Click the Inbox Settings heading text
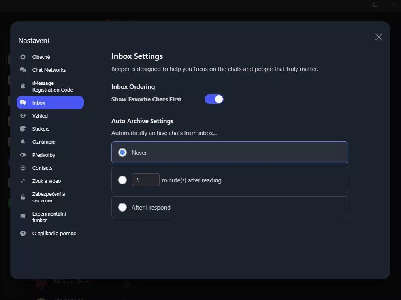This screenshot has width=401, height=300. [137, 56]
